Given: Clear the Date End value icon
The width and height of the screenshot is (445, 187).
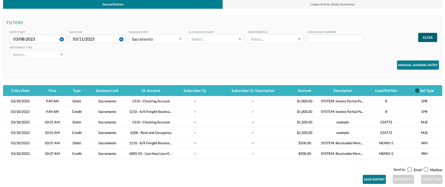Looking at the screenshot, I should coord(121,39).
